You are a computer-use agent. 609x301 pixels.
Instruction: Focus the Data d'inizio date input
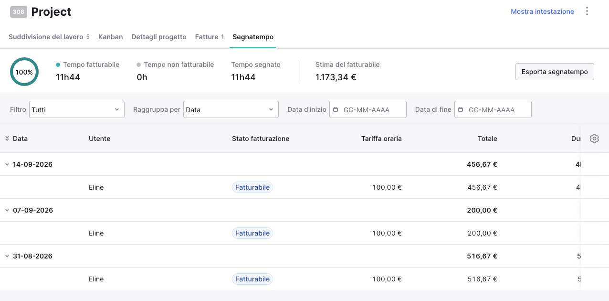click(x=368, y=109)
